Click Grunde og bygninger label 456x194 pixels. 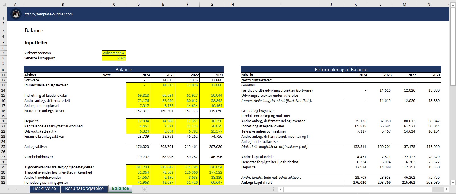[258, 111]
